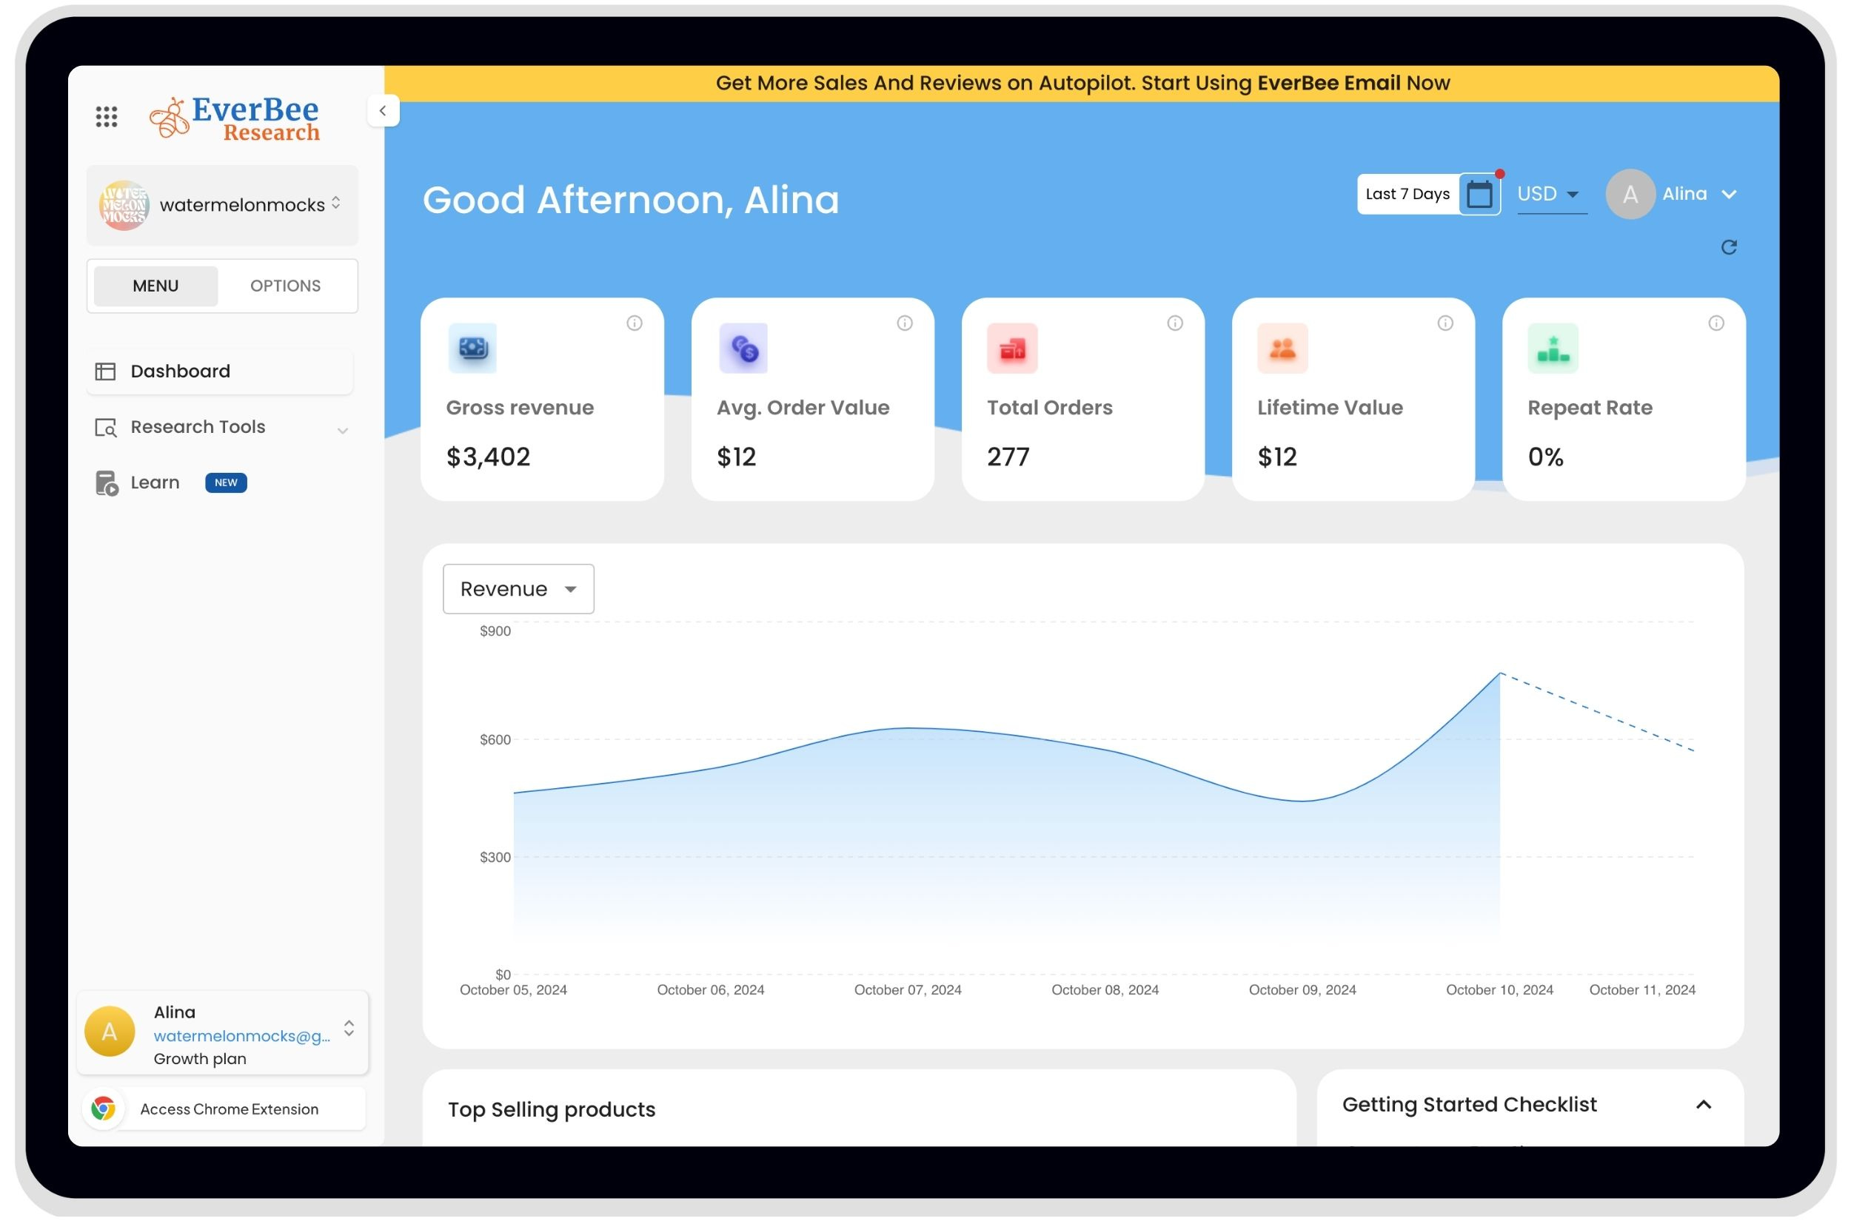The width and height of the screenshot is (1851, 1221).
Task: Show info for Gross revenue card
Action: [634, 323]
